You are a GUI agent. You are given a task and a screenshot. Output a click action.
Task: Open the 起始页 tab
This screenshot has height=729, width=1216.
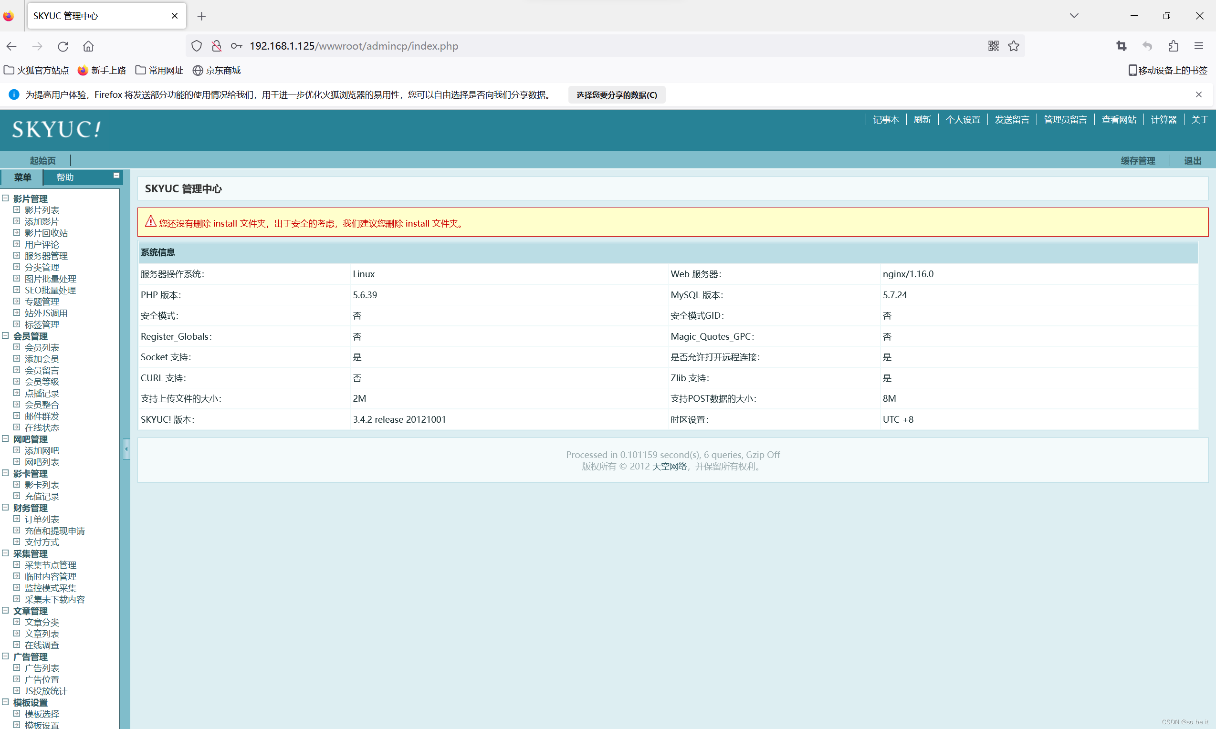click(43, 161)
